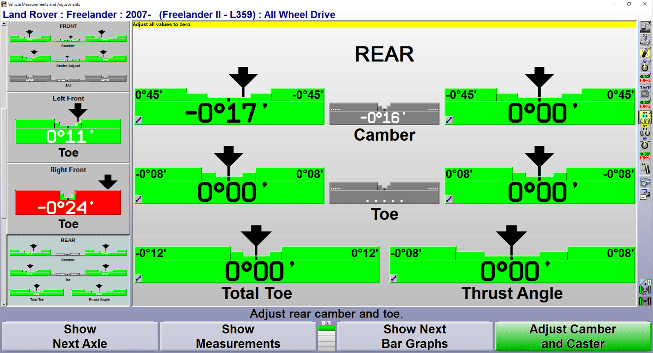Click the 'Adjust rear camber and toe.' status text
Screen dimensions: 653x353
(x=326, y=313)
